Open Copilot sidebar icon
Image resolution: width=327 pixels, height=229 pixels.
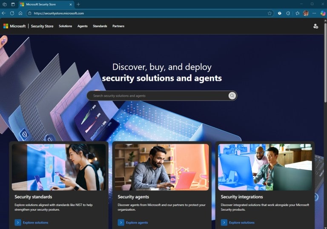(x=323, y=13)
